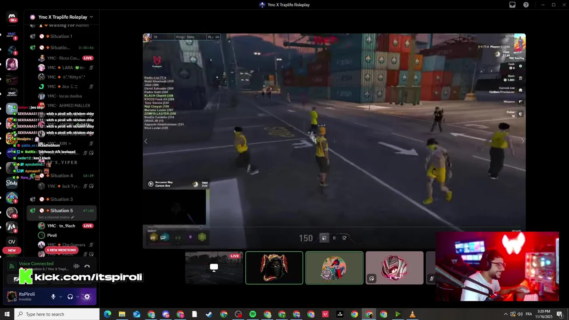The width and height of the screenshot is (569, 320).
Task: Expand Ymc X Traplife Roleplay server menu
Action: 91,17
